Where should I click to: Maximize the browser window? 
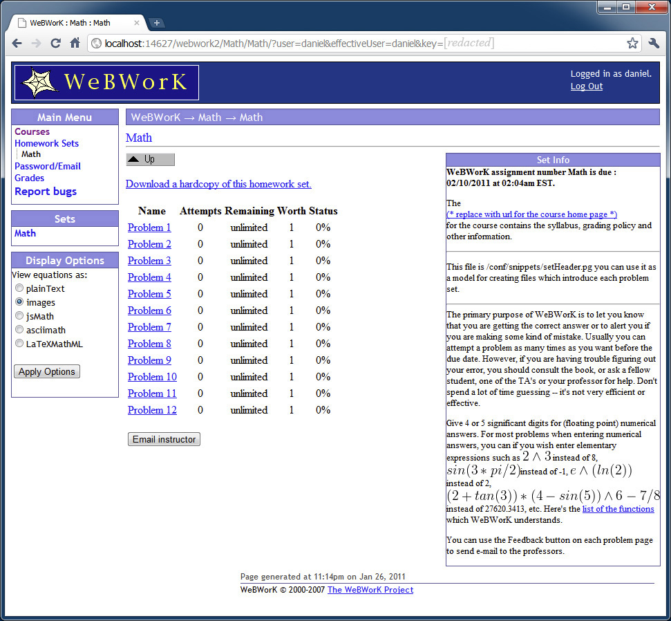(626, 7)
